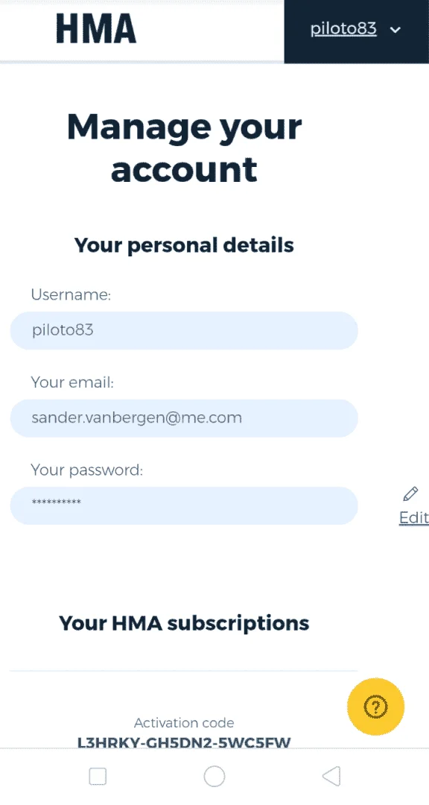Viewport: 429px width, 805px height.
Task: Click the Edit link for password
Action: (413, 517)
